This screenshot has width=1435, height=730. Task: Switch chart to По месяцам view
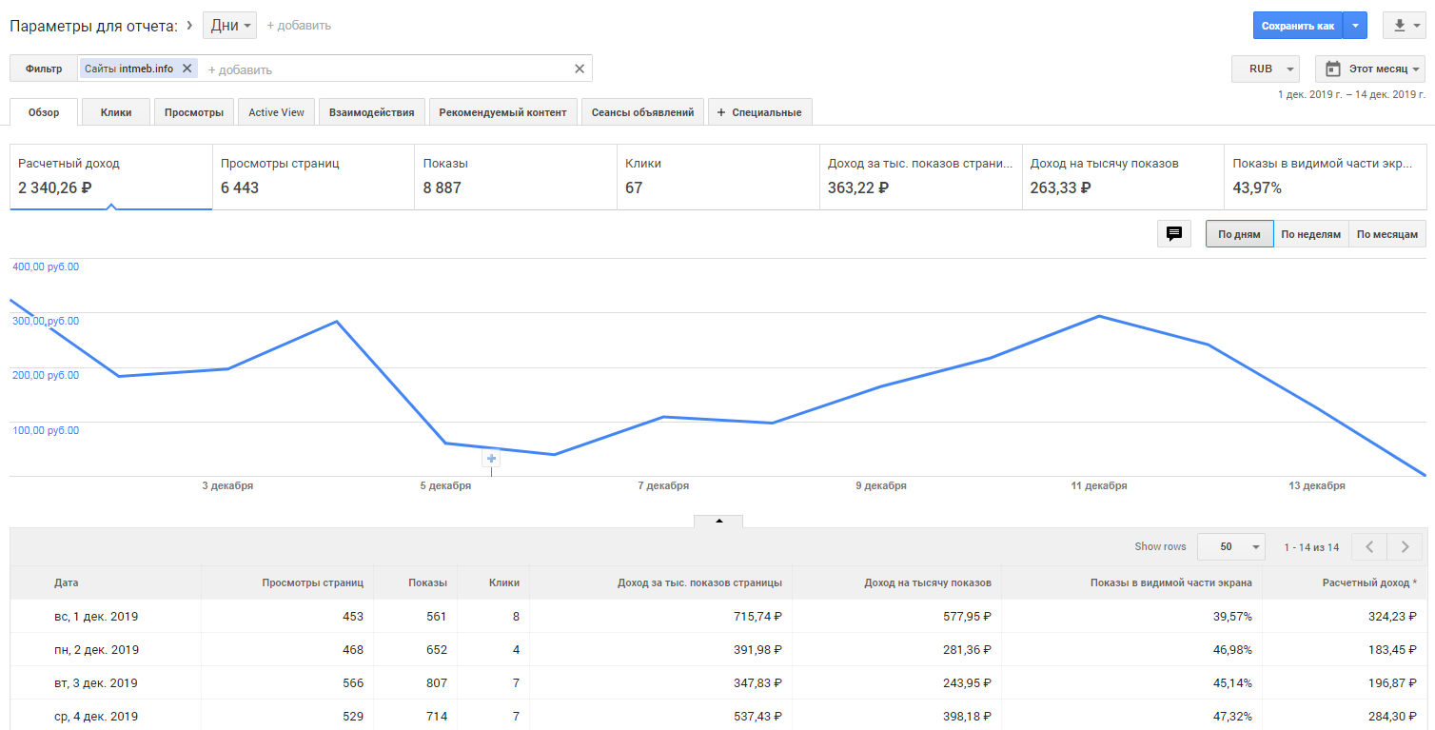(1386, 234)
